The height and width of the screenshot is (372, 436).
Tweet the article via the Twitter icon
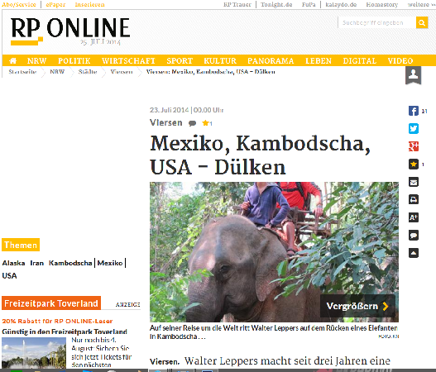(414, 129)
